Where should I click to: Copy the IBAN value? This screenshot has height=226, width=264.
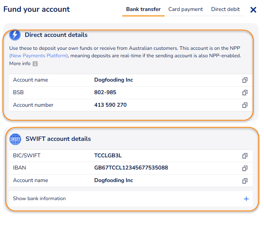click(245, 168)
